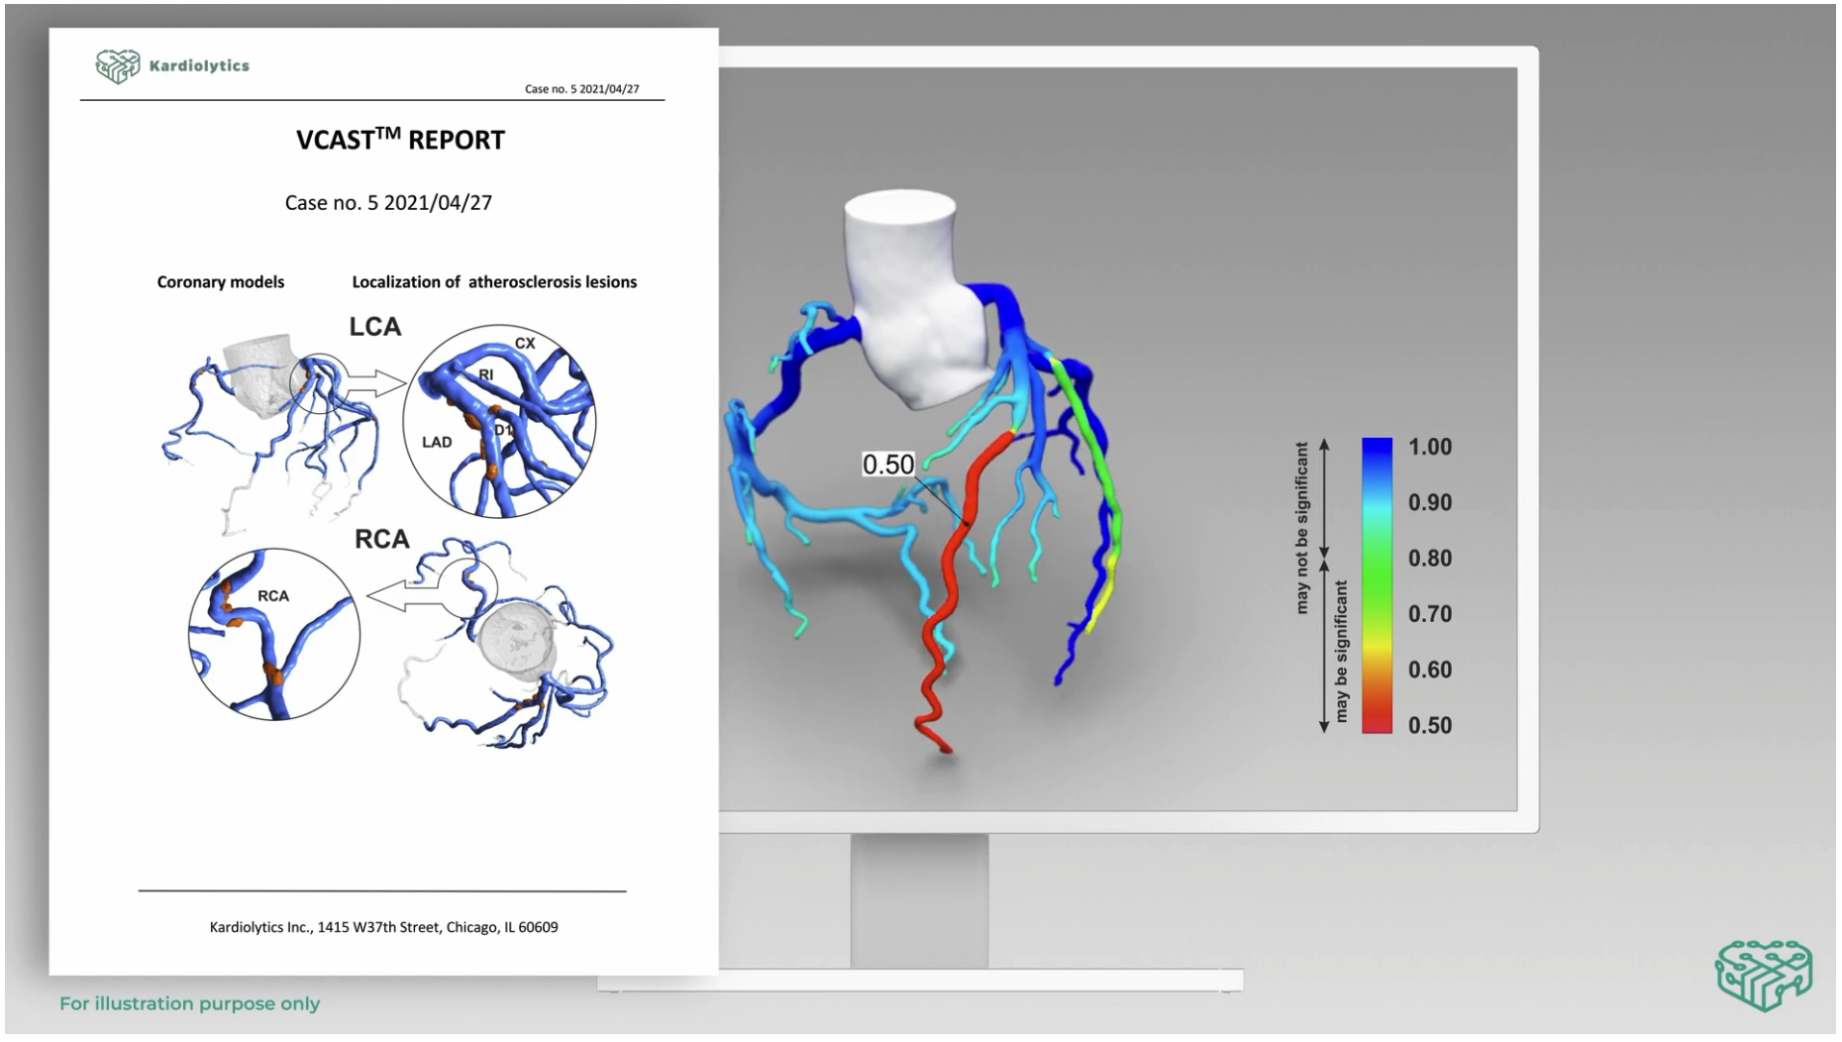Screen dimensions: 1842x1042
Task: Click the 1.00 value on the color legend
Action: click(x=1429, y=447)
